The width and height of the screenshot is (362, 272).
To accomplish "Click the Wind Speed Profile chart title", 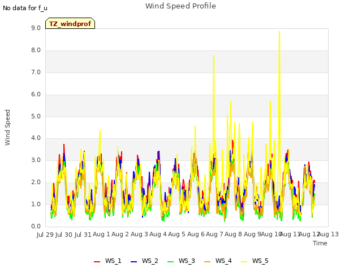I will point(180,6).
